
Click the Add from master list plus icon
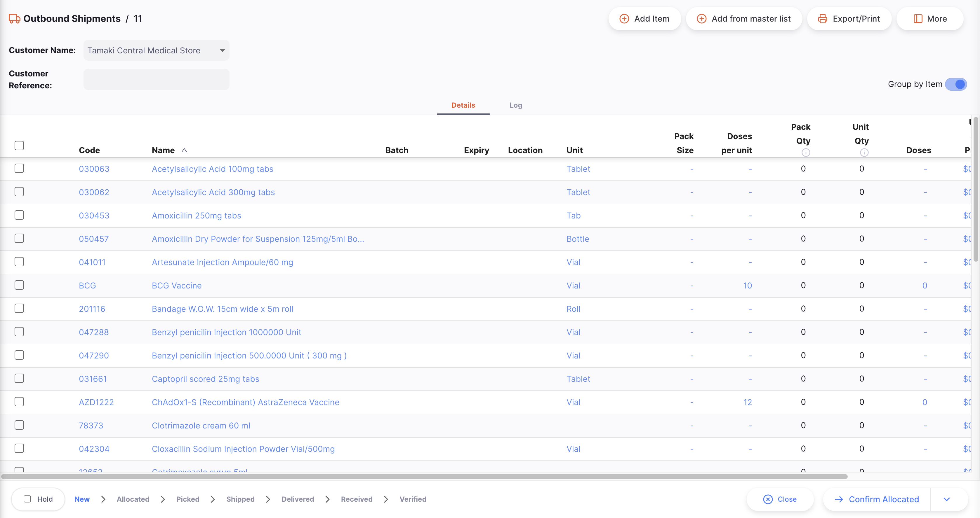coord(701,19)
